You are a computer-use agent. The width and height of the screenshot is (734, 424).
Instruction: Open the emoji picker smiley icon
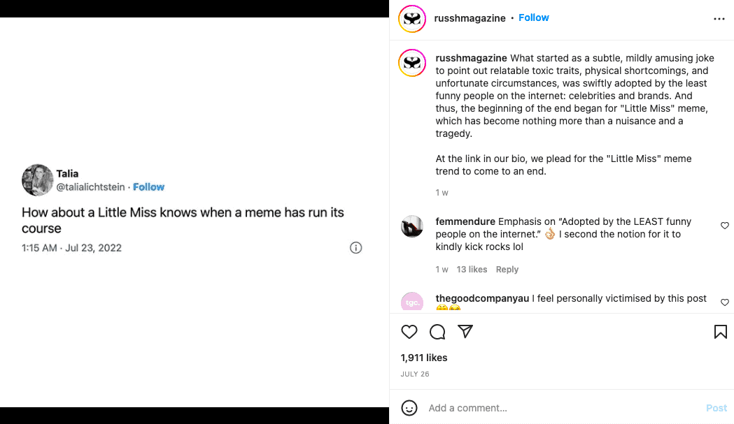pyautogui.click(x=409, y=408)
